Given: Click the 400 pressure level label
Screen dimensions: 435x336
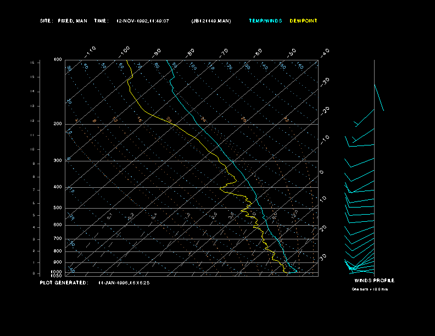Looking at the screenshot, I should click(58, 187).
